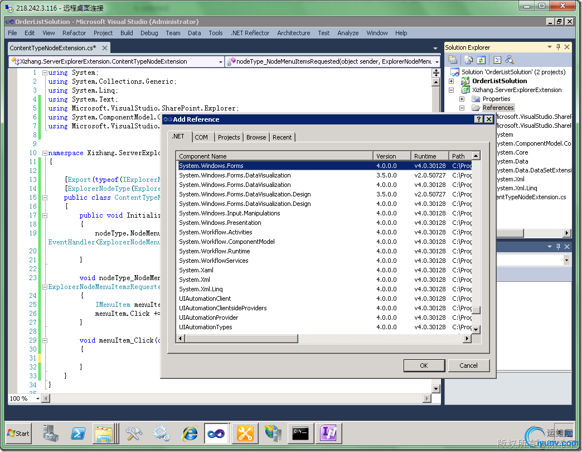Open the zoom level dropdown showing 100 %
This screenshot has height=452, width=582.
click(38, 398)
